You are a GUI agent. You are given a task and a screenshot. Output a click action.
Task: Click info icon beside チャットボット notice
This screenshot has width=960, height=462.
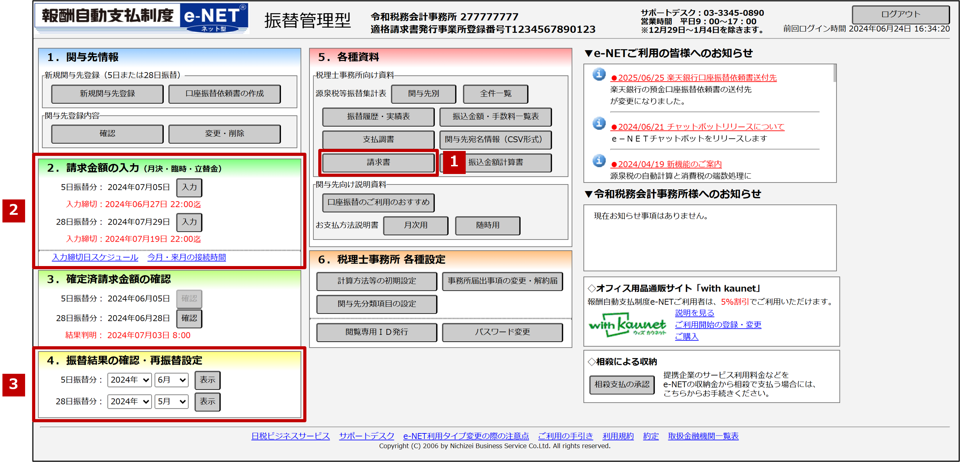[x=599, y=123]
